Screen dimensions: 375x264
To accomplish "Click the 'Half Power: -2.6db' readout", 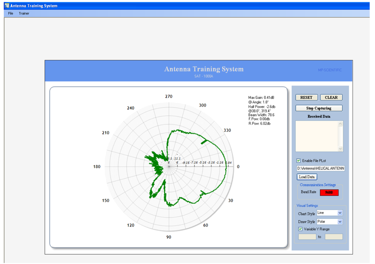I will [262, 107].
